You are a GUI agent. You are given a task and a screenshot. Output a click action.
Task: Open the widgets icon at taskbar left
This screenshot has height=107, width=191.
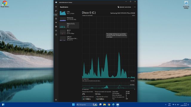(x=3, y=105)
